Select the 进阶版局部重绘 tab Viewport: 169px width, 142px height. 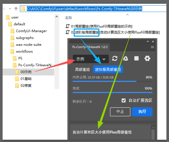pyautogui.click(x=108, y=69)
